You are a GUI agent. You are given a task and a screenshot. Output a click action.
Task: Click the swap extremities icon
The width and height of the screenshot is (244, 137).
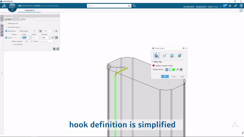point(58,49)
